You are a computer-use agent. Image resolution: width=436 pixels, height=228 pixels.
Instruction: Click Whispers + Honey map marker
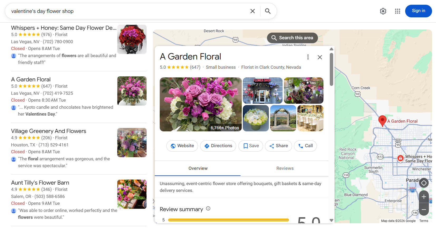tap(400, 158)
